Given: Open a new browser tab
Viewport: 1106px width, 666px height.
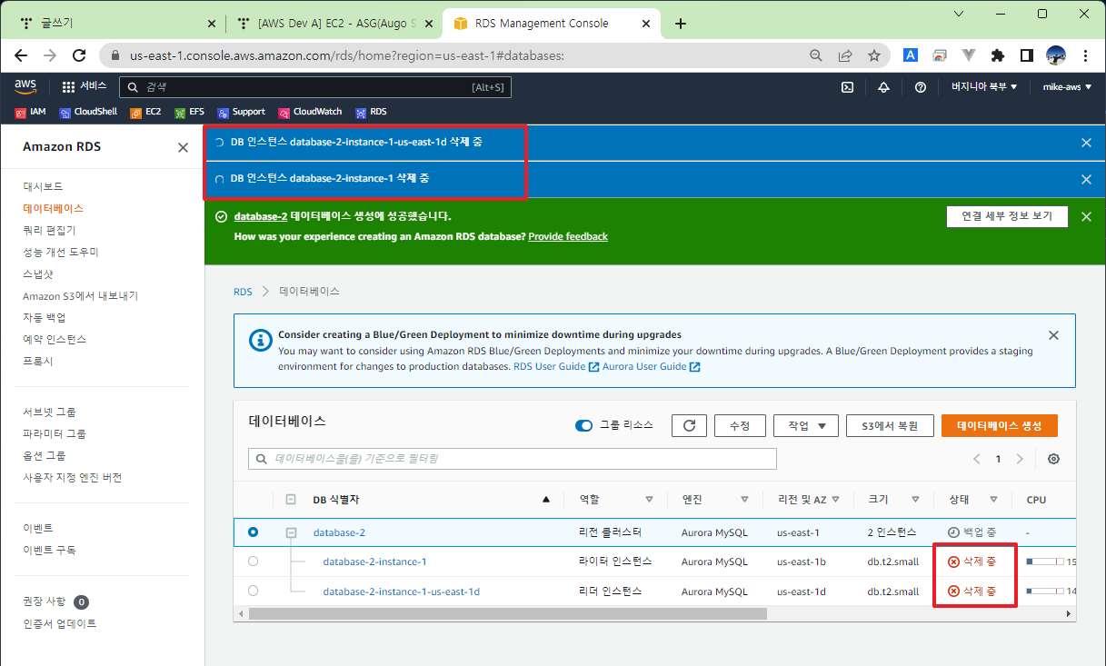Looking at the screenshot, I should (x=681, y=24).
